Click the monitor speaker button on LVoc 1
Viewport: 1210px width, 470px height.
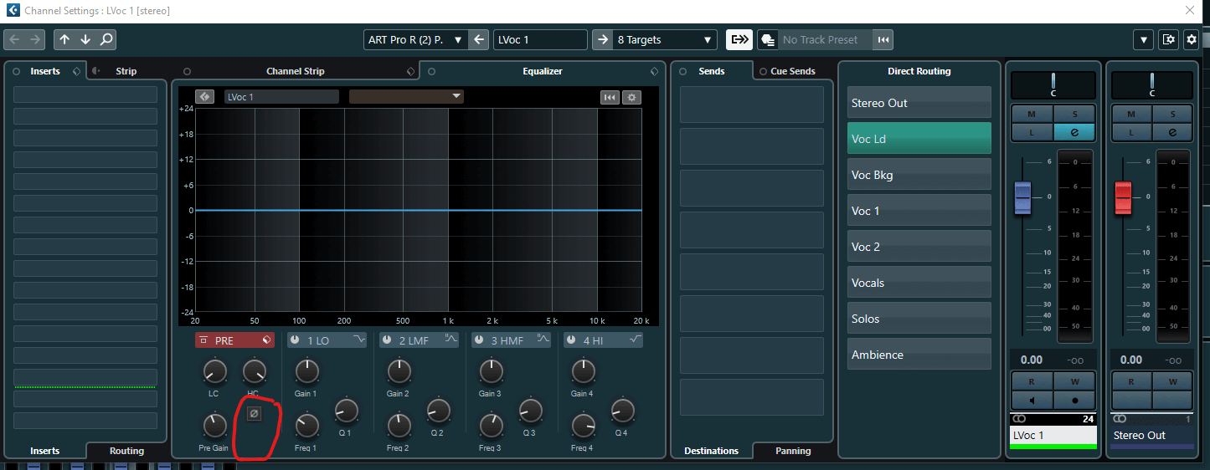[x=1032, y=400]
